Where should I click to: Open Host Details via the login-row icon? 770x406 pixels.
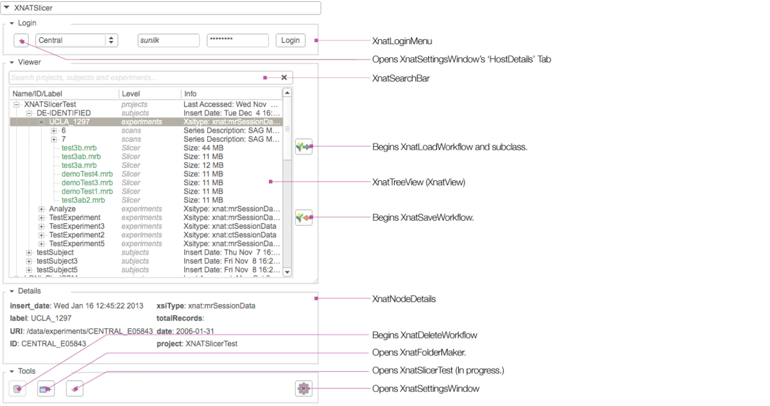pyautogui.click(x=21, y=40)
